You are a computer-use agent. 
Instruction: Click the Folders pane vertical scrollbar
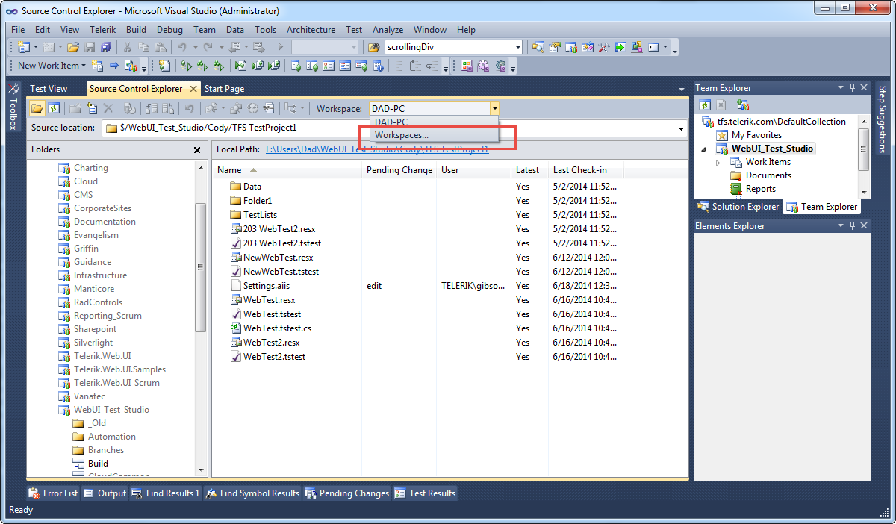(x=200, y=267)
